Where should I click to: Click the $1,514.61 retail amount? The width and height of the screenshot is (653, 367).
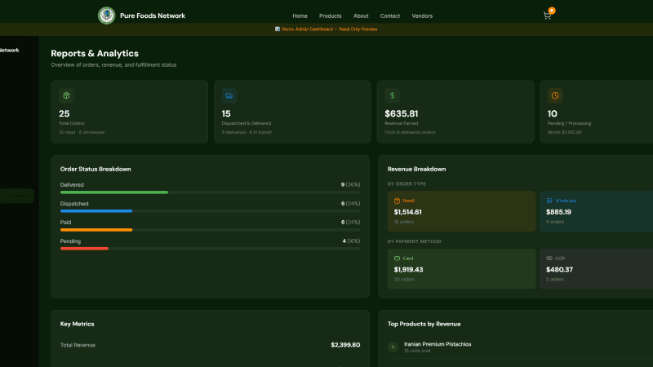407,212
